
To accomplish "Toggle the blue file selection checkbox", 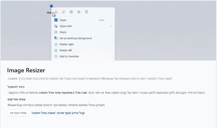I will pyautogui.click(x=51, y=6).
